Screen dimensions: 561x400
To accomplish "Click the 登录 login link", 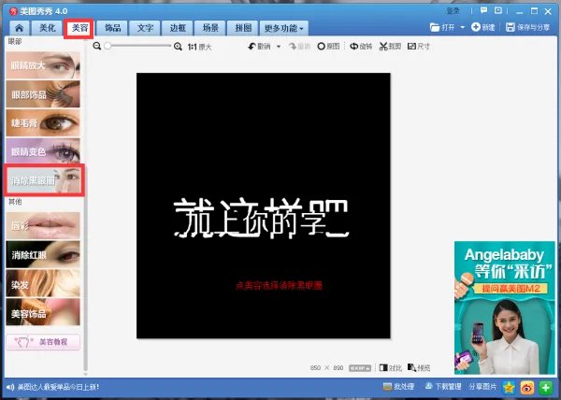I will coord(453,11).
